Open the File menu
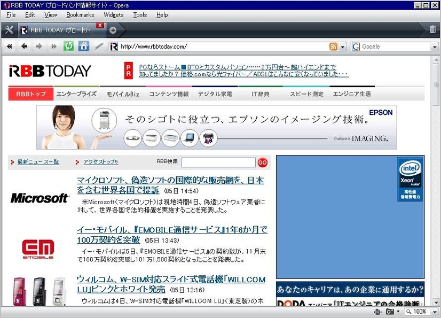The height and width of the screenshot is (318, 441). (11, 14)
